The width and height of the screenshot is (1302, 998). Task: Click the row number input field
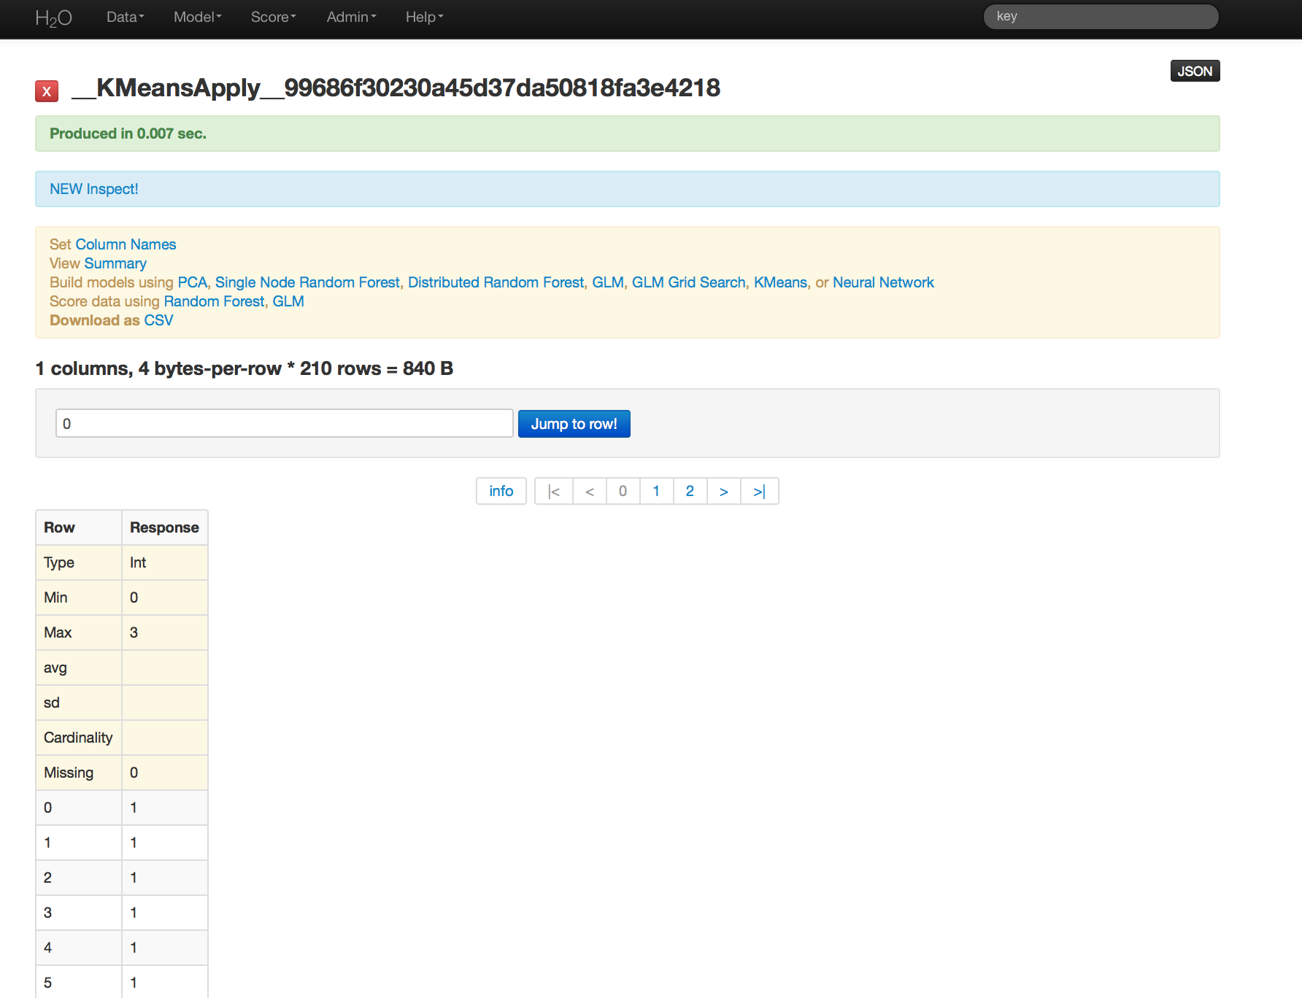pyautogui.click(x=284, y=424)
